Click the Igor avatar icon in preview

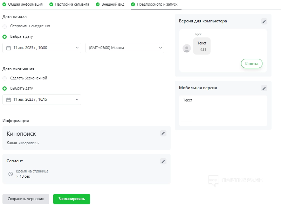click(x=187, y=48)
